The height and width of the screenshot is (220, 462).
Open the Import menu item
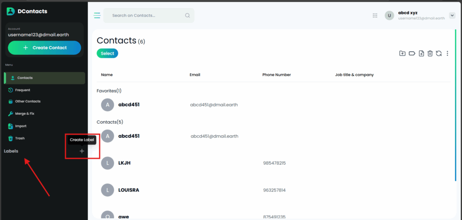point(21,126)
